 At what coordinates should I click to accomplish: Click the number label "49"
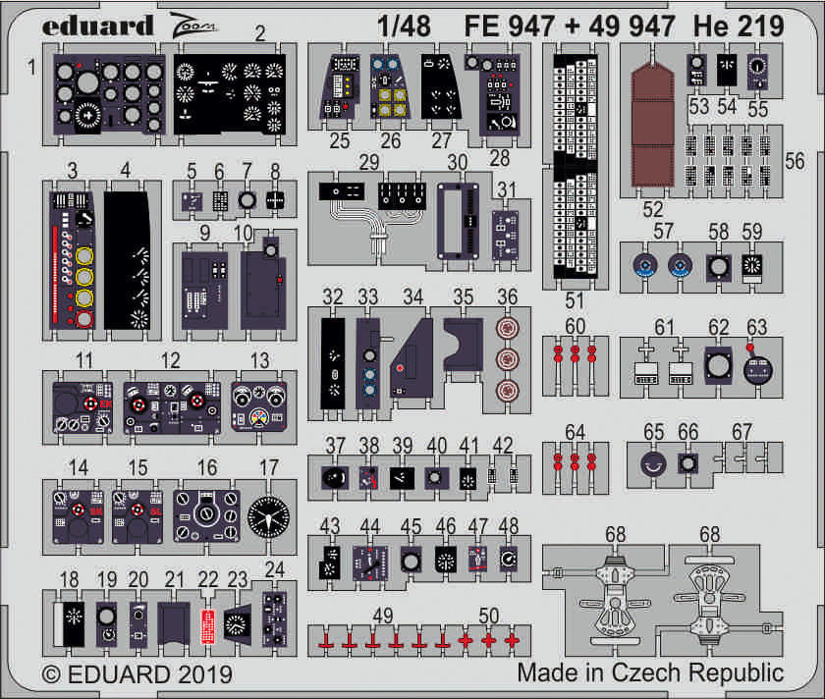pyautogui.click(x=382, y=616)
